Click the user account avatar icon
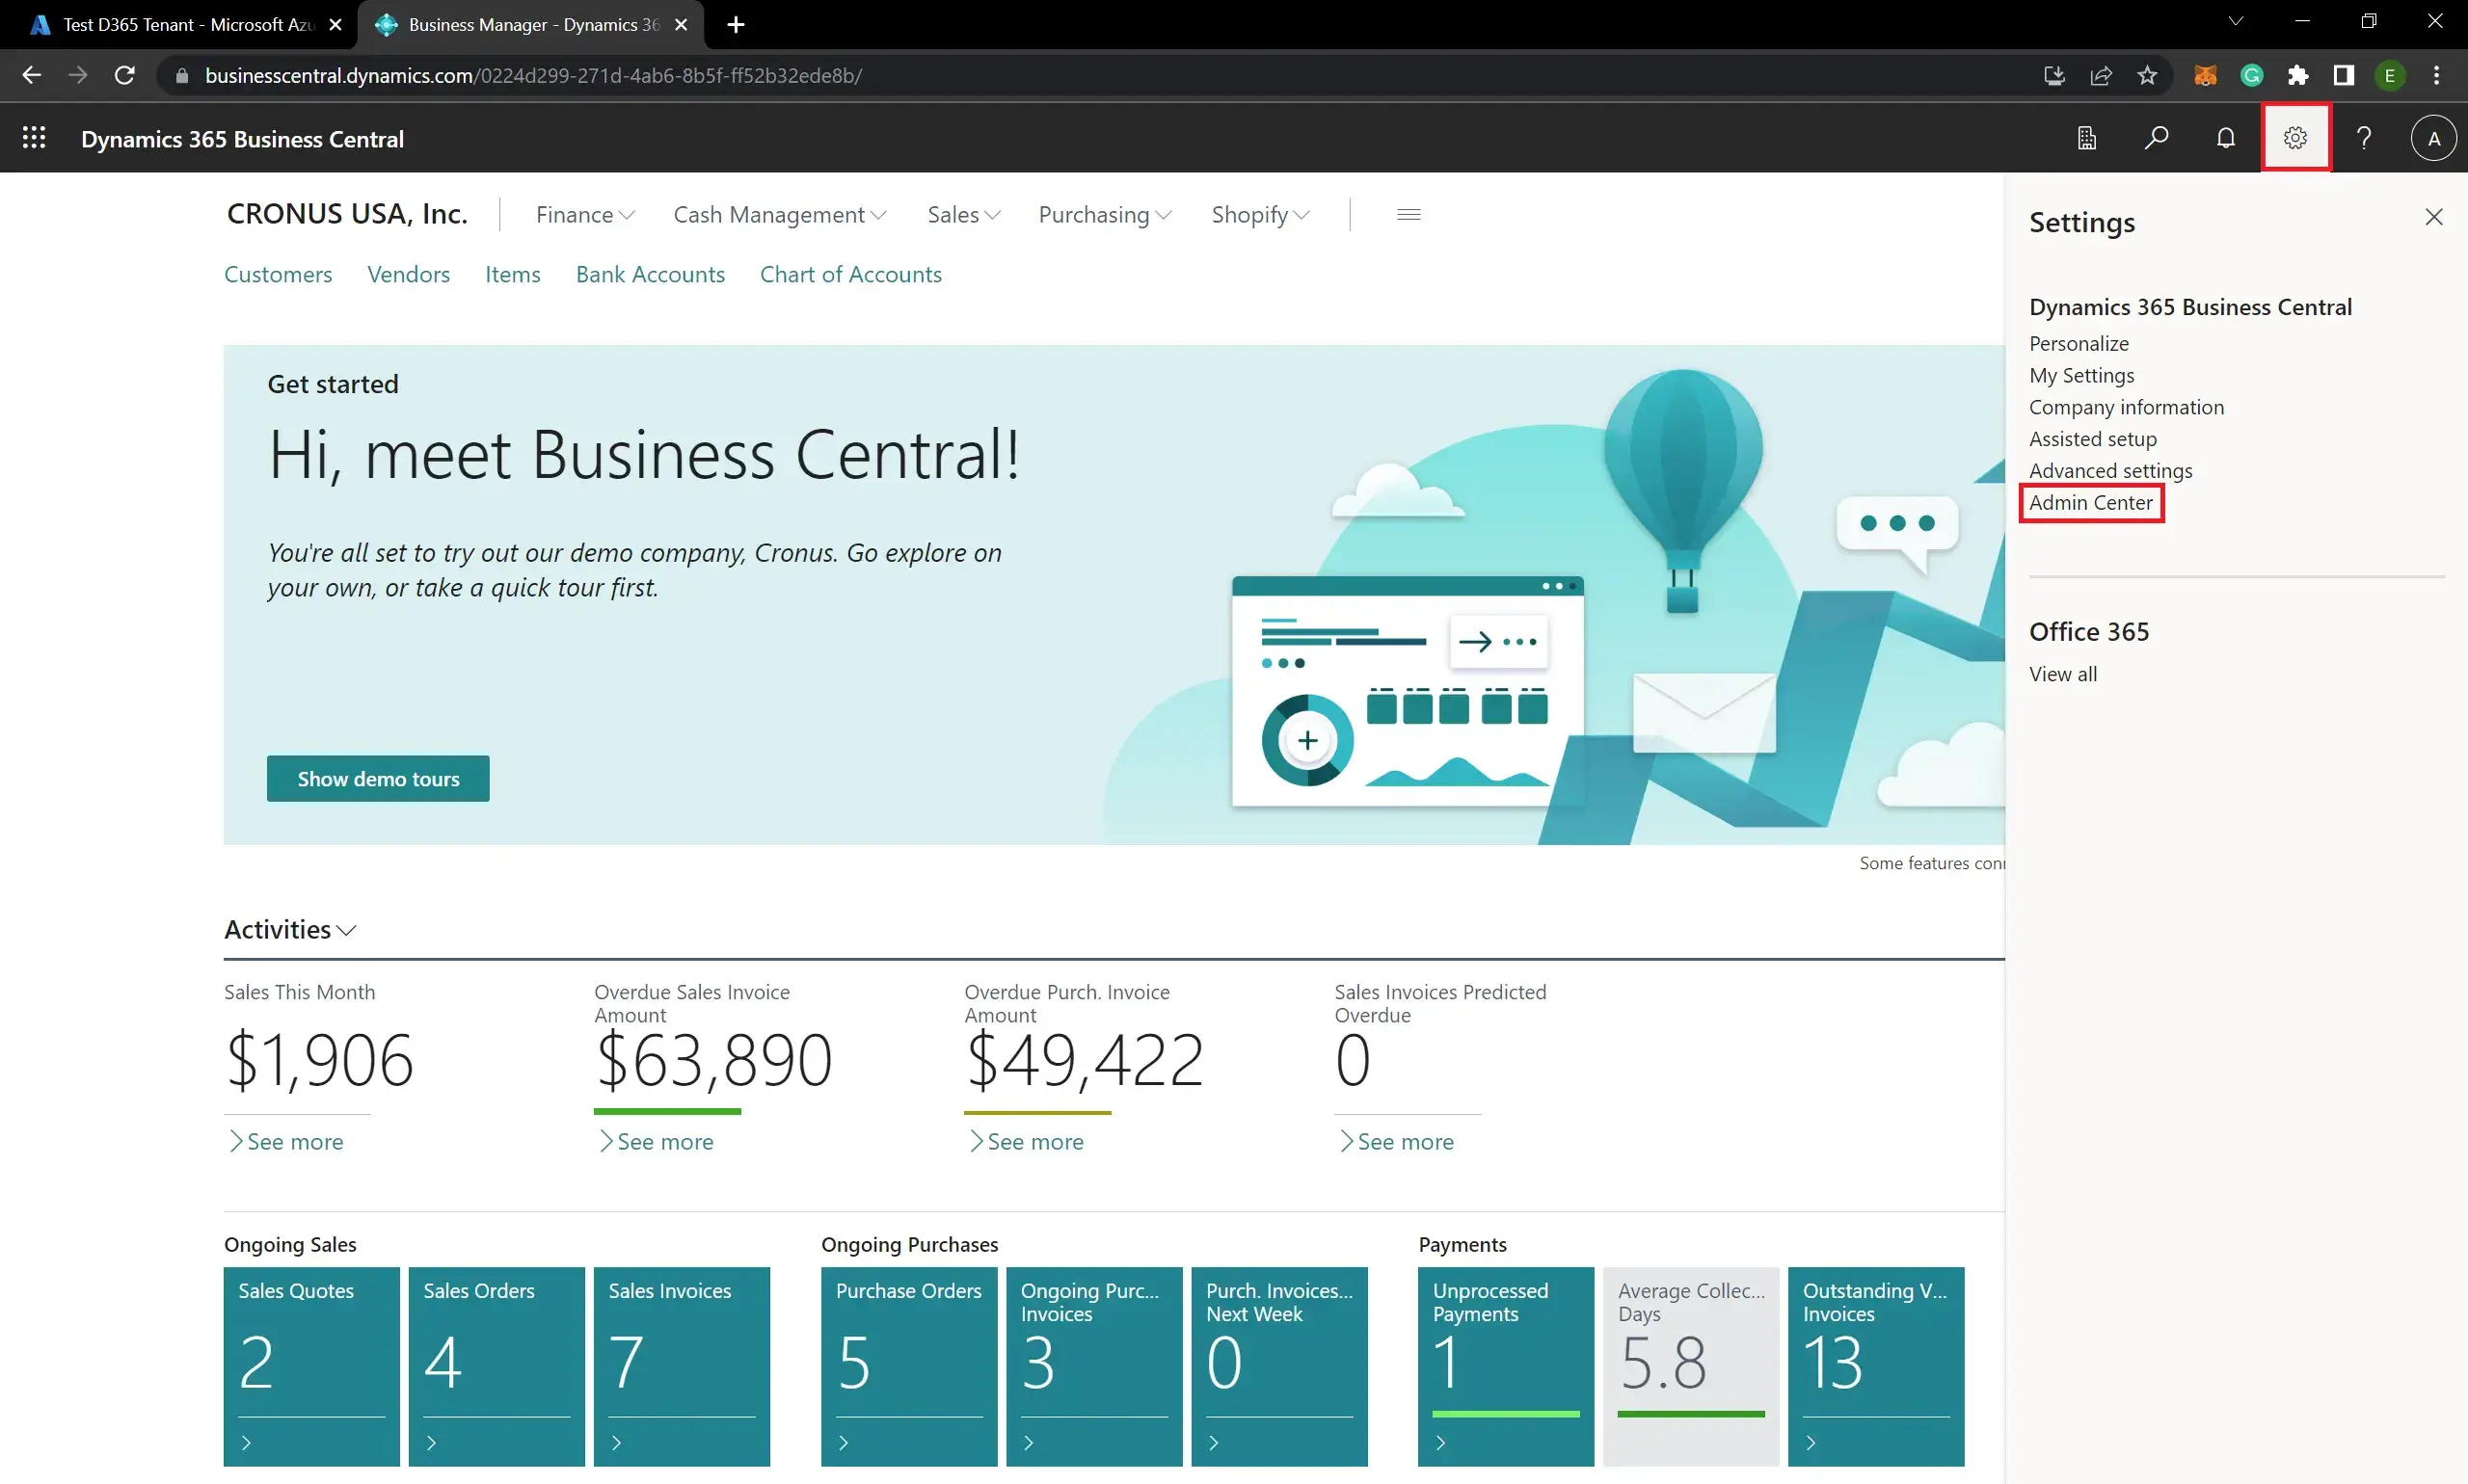Image resolution: width=2468 pixels, height=1484 pixels. (2432, 138)
